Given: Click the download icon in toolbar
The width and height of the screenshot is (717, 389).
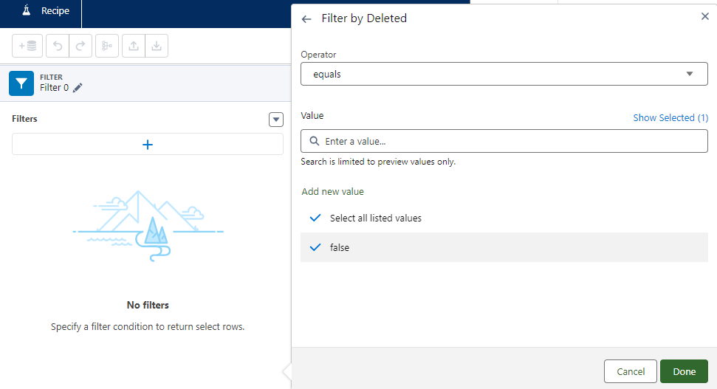Looking at the screenshot, I should point(157,46).
